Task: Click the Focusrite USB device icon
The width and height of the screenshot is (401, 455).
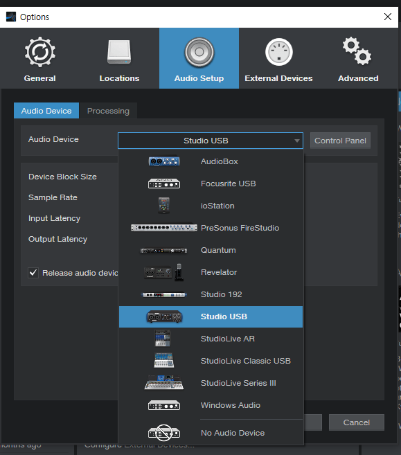Action: click(164, 184)
